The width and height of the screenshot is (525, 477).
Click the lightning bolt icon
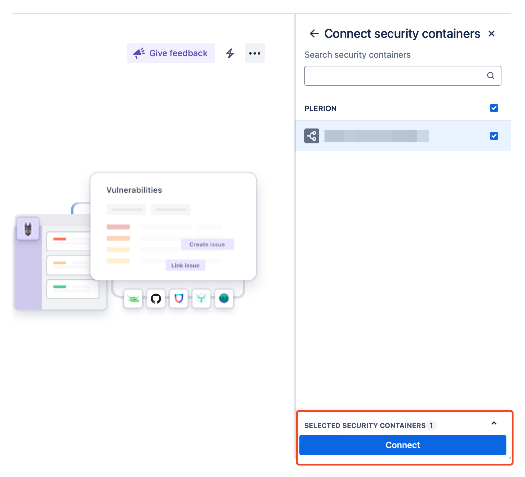pyautogui.click(x=230, y=53)
